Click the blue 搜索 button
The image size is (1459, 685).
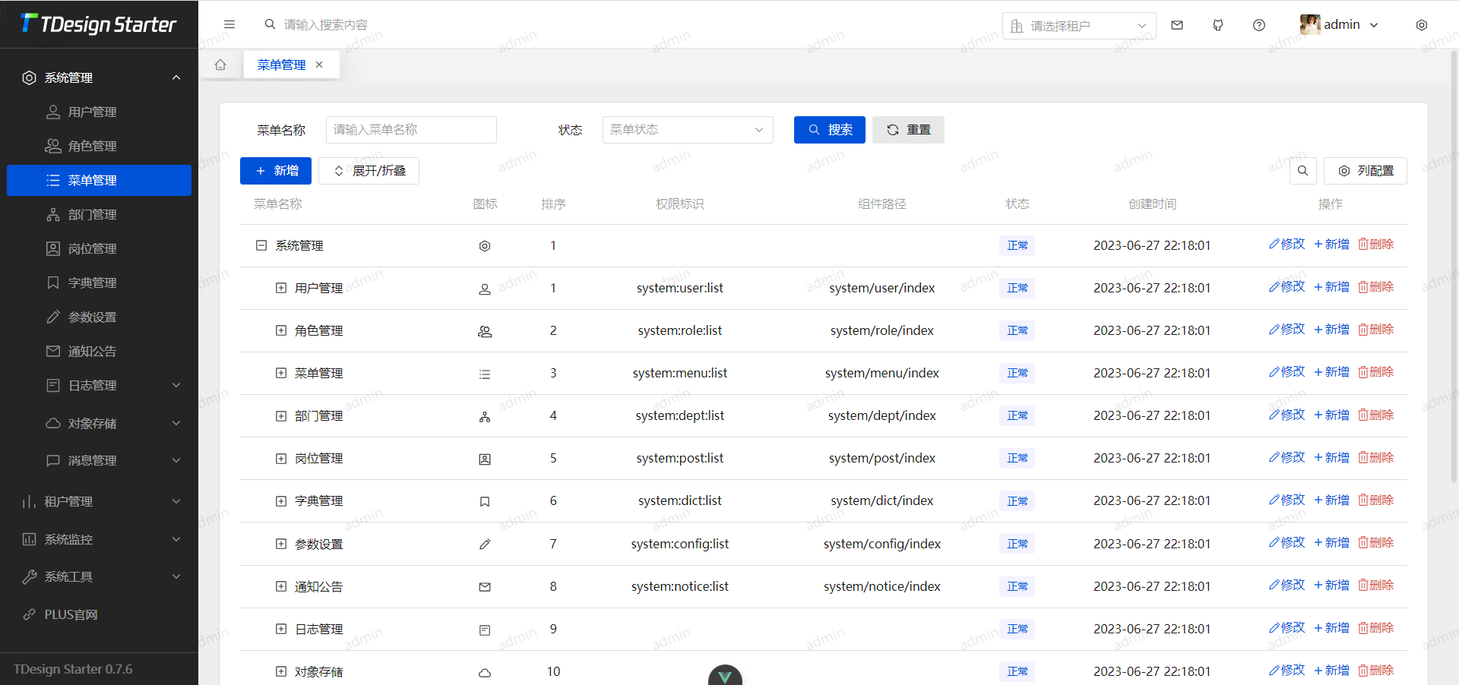click(x=829, y=130)
